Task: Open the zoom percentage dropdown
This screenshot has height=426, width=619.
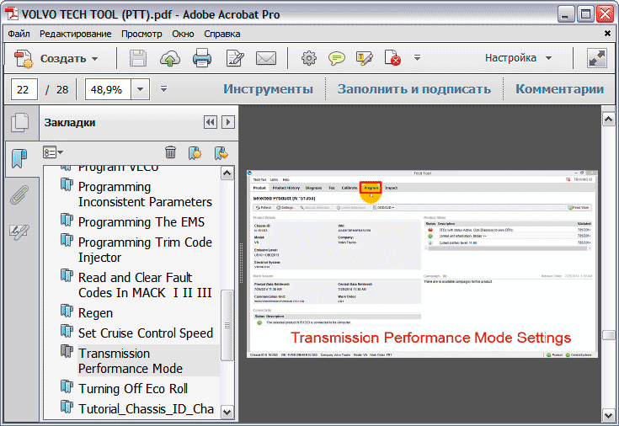Action: (x=140, y=89)
